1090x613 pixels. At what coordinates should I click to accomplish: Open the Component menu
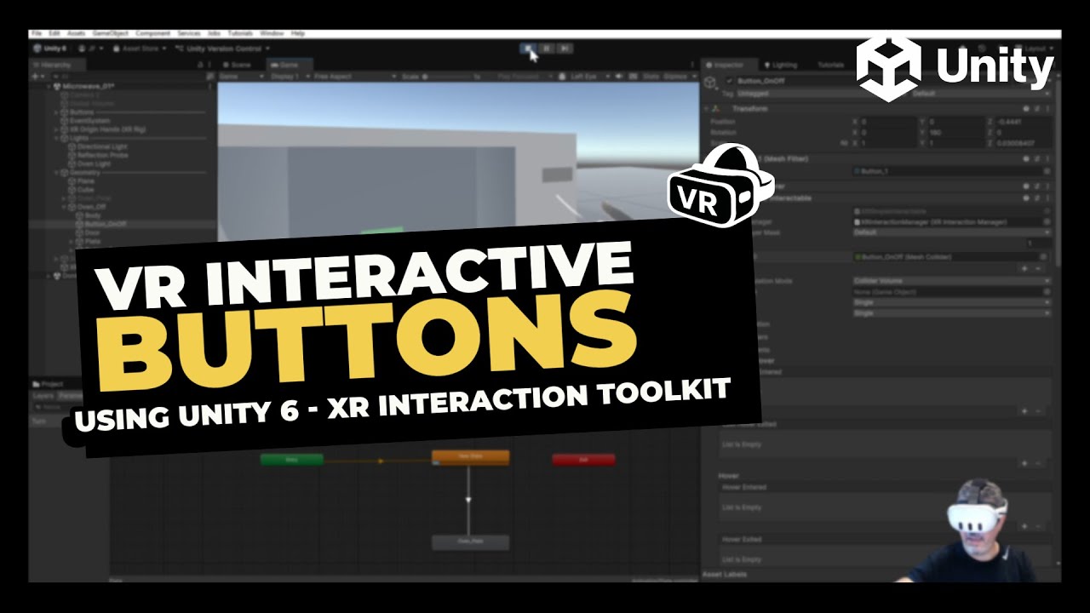pos(153,33)
